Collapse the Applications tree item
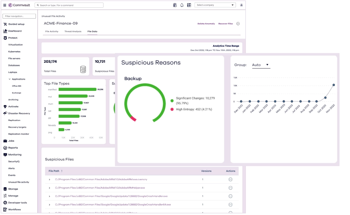This screenshot has height=215, width=350. pyautogui.click(x=10, y=79)
